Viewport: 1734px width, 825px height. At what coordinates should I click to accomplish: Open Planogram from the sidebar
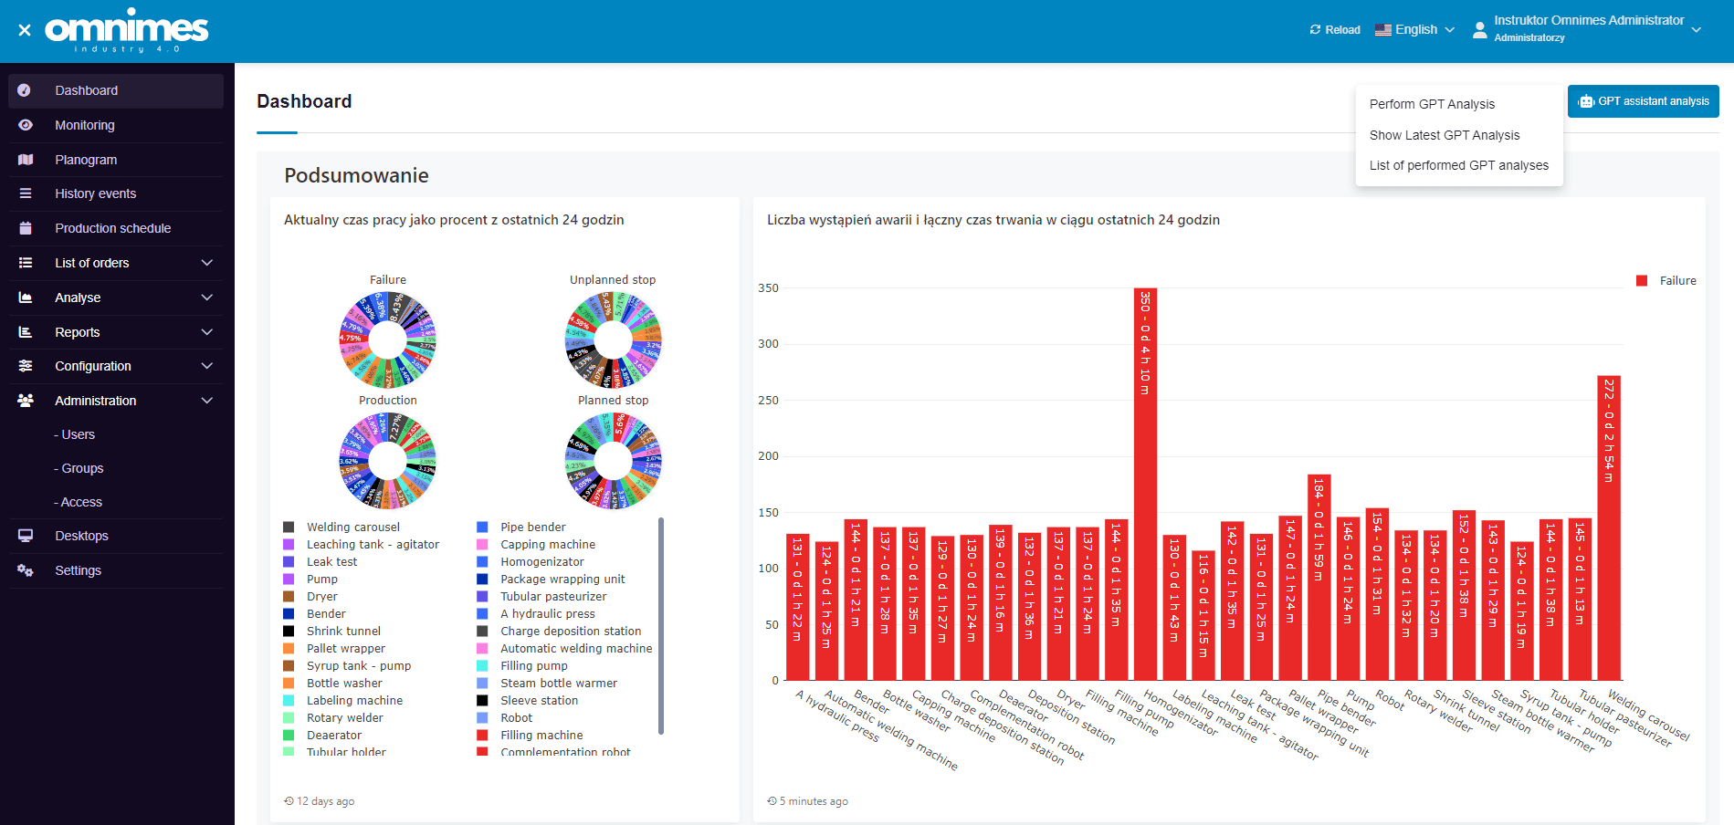(24, 160)
